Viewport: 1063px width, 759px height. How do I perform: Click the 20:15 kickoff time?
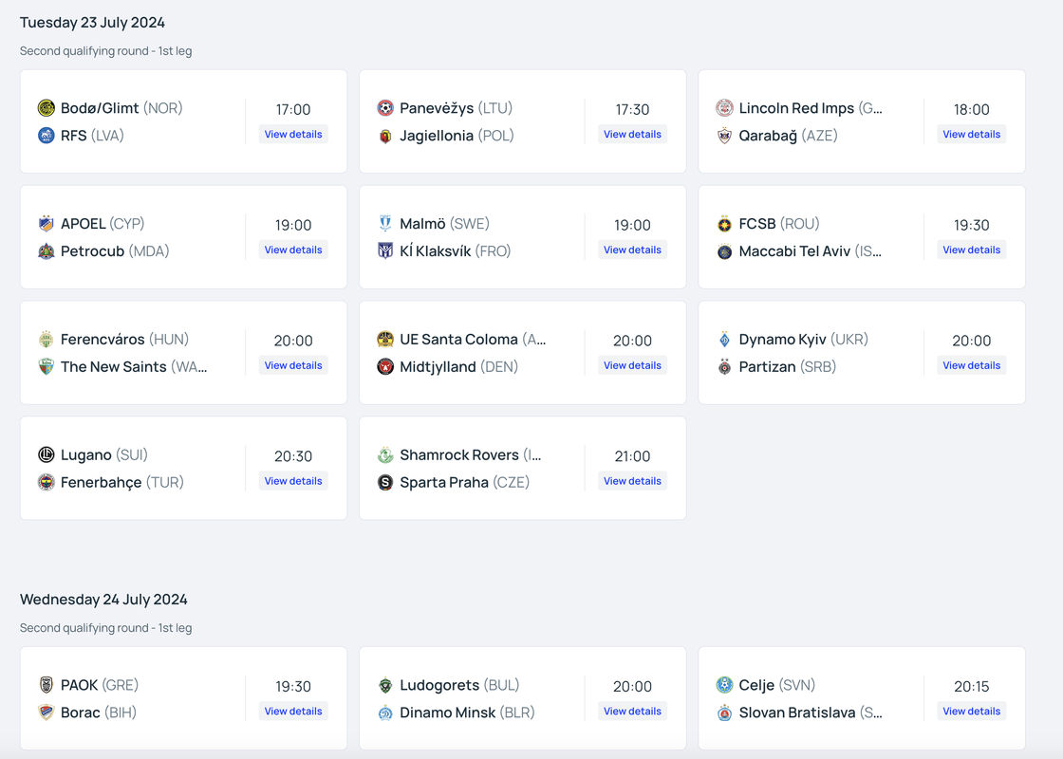[x=971, y=687]
